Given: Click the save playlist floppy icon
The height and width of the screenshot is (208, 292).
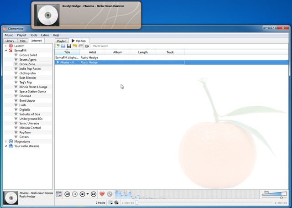Looking at the screenshot, I should (69, 46).
